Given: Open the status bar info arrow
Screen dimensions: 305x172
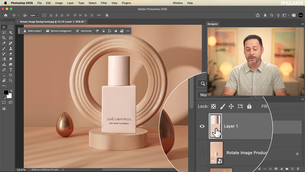Looking at the screenshot, I should [x=64, y=170].
